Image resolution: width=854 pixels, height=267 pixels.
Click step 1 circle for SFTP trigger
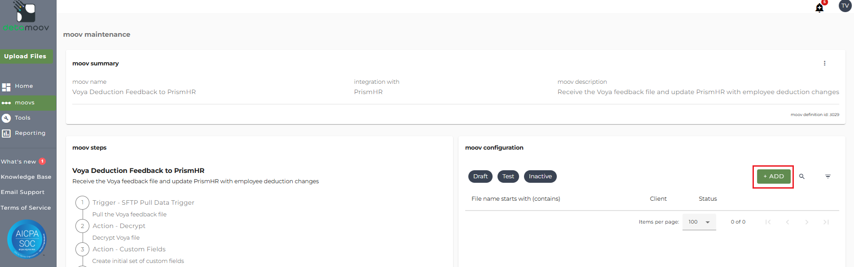[82, 202]
